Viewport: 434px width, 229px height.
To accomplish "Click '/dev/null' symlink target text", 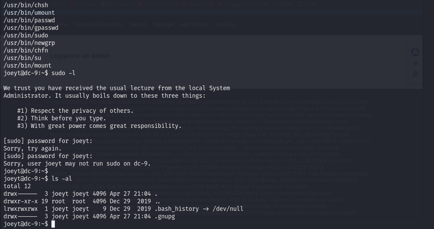I will point(228,209).
